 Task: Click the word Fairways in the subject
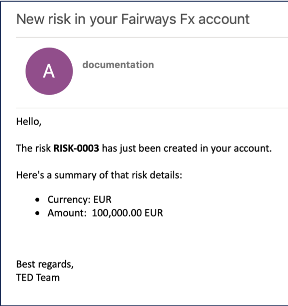point(149,19)
